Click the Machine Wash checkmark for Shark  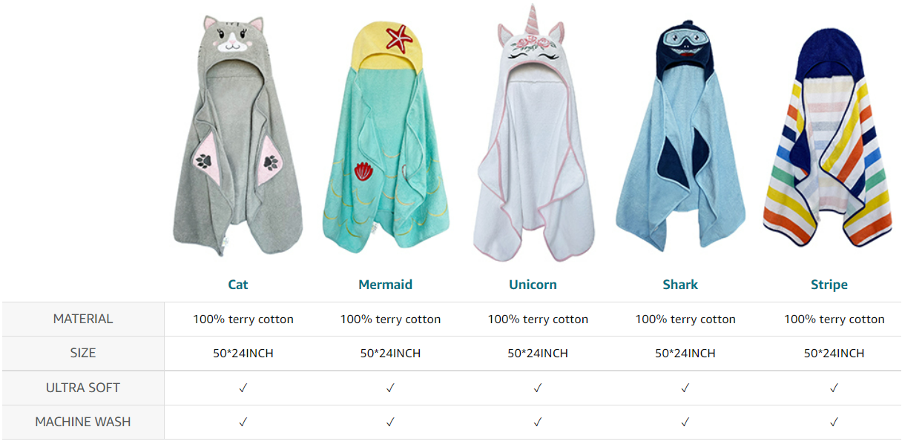[x=685, y=423]
